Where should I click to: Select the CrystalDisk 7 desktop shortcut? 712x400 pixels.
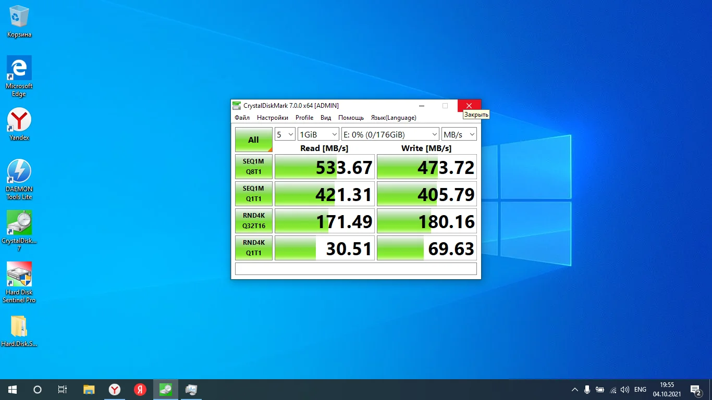pos(19,231)
